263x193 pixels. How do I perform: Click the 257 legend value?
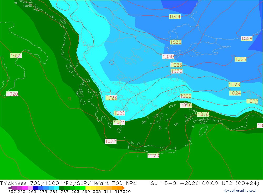[x=12, y=191]
